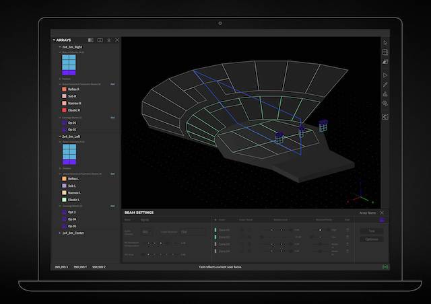Click the download arrow icon in Arrays header
This screenshot has height=304, width=431.
pos(109,40)
